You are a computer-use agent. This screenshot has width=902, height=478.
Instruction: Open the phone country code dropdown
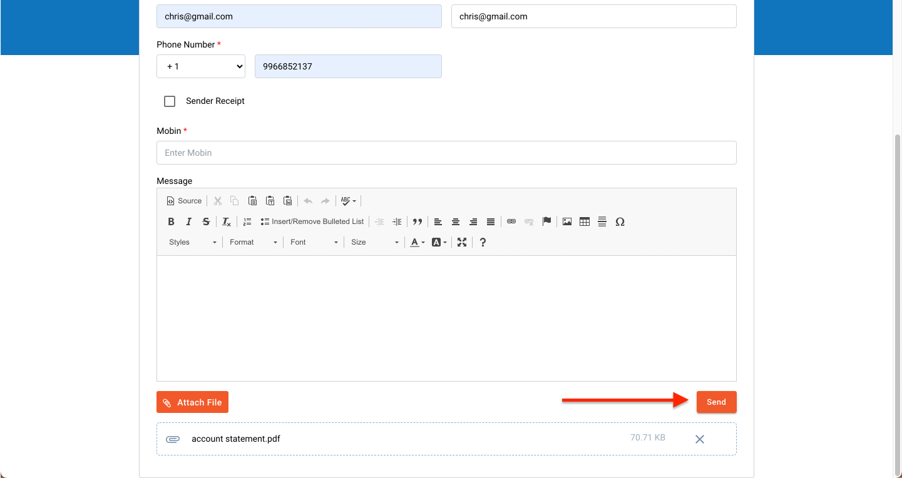(201, 66)
